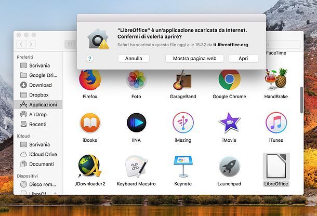Click the it.libreoffice.org text in dialog
This screenshot has width=317, height=216.
231,45
